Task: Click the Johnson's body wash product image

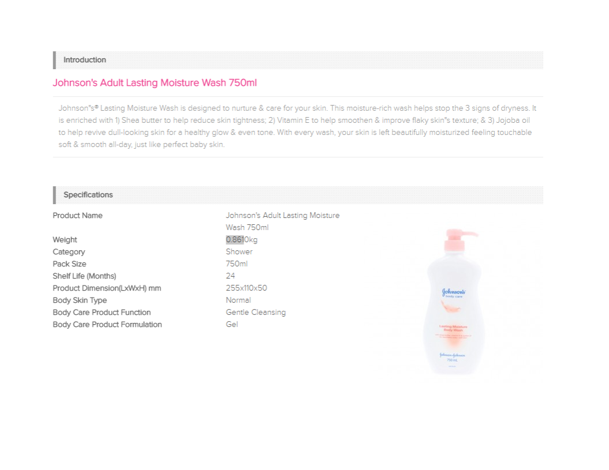Action: pos(454,302)
